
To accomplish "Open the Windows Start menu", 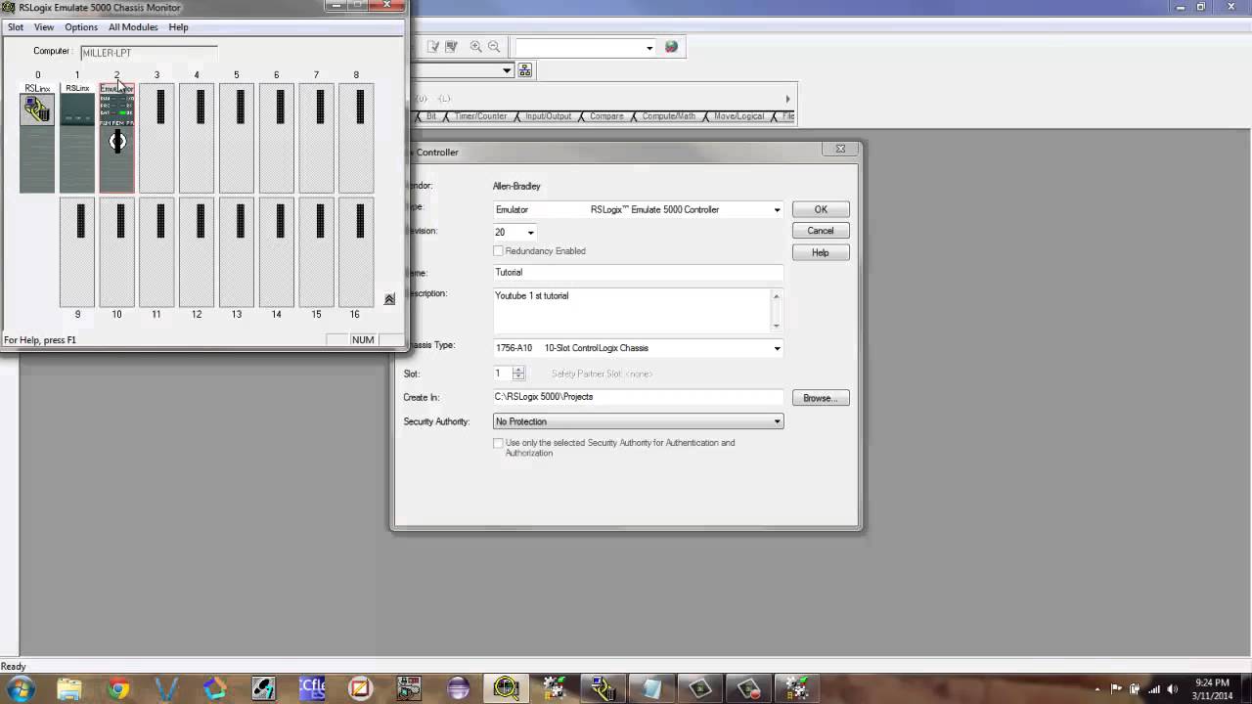I will 21,688.
